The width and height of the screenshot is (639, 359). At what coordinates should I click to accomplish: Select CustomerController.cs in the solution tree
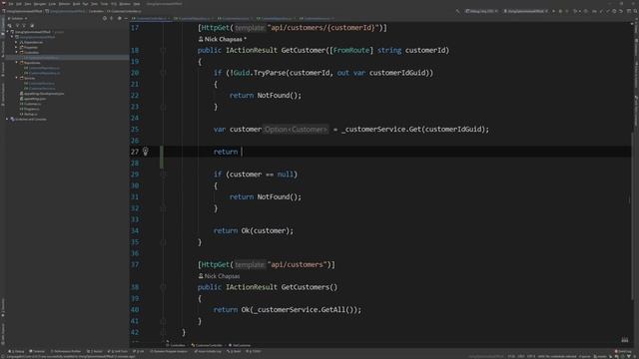(41, 58)
